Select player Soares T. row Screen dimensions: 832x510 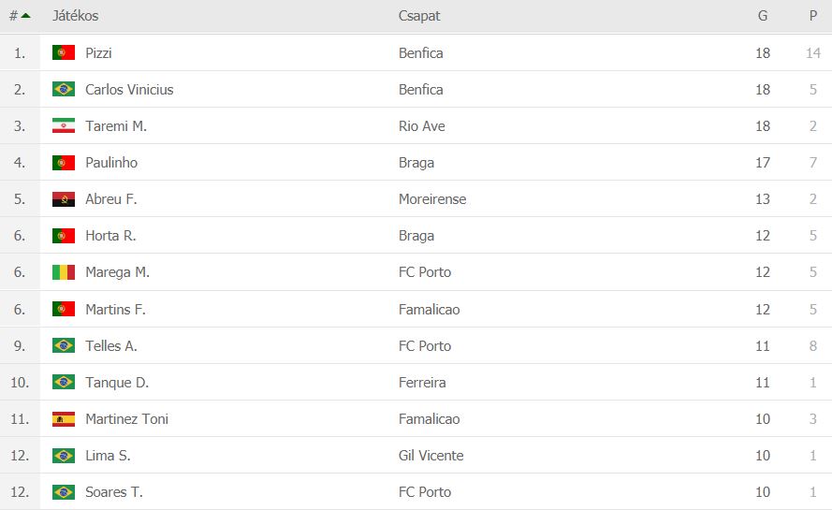point(416,492)
